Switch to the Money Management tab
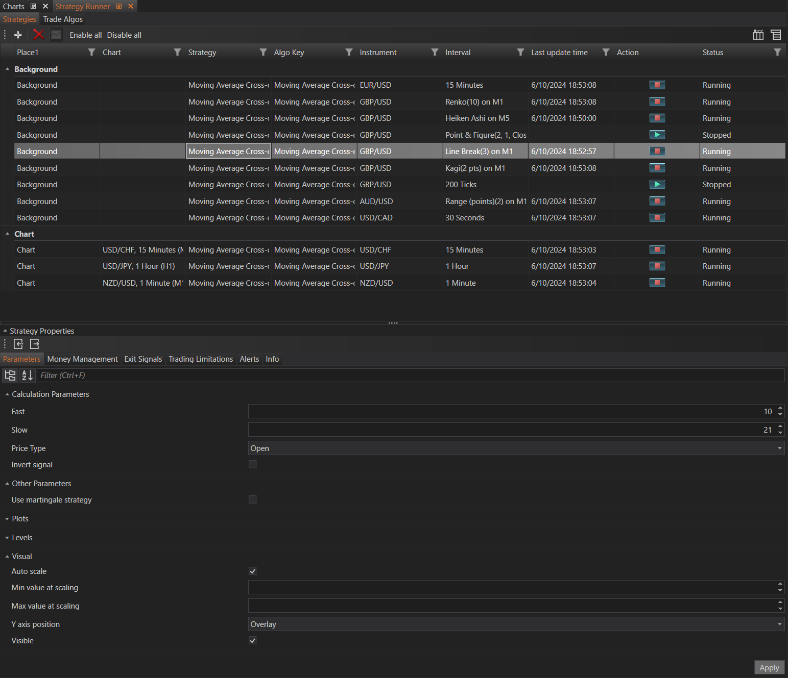 82,359
